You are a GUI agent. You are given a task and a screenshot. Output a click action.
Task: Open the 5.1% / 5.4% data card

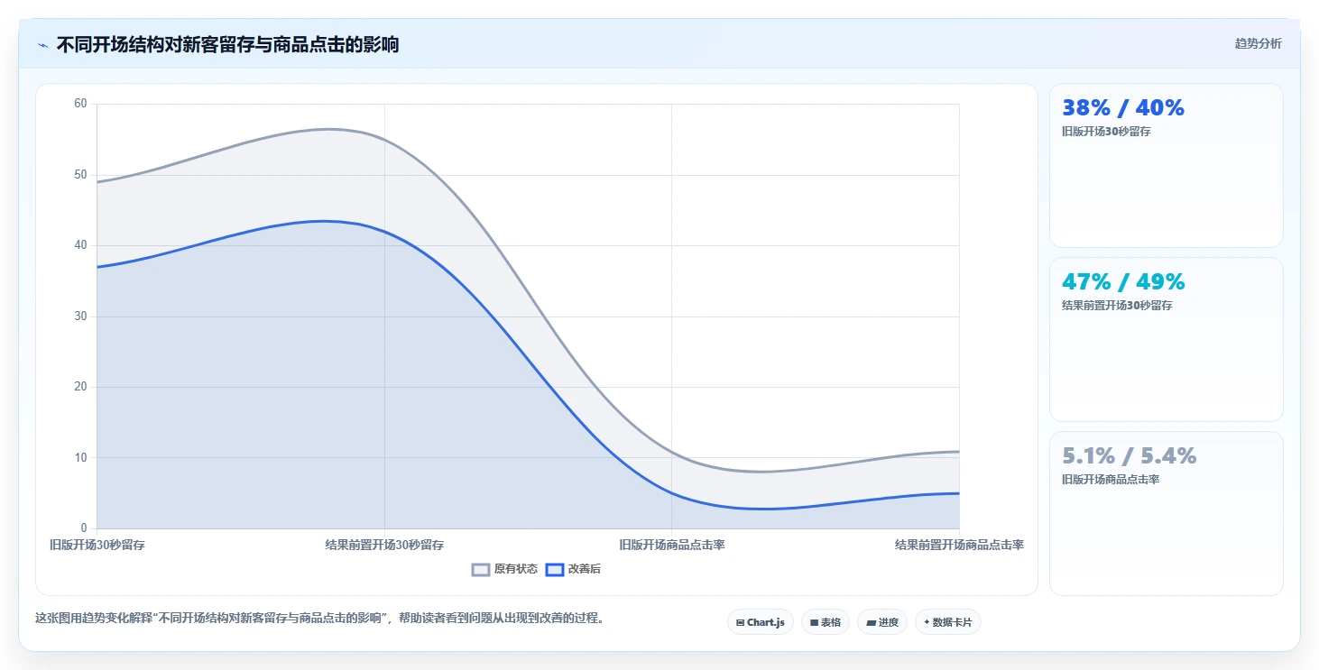[x=1166, y=513]
